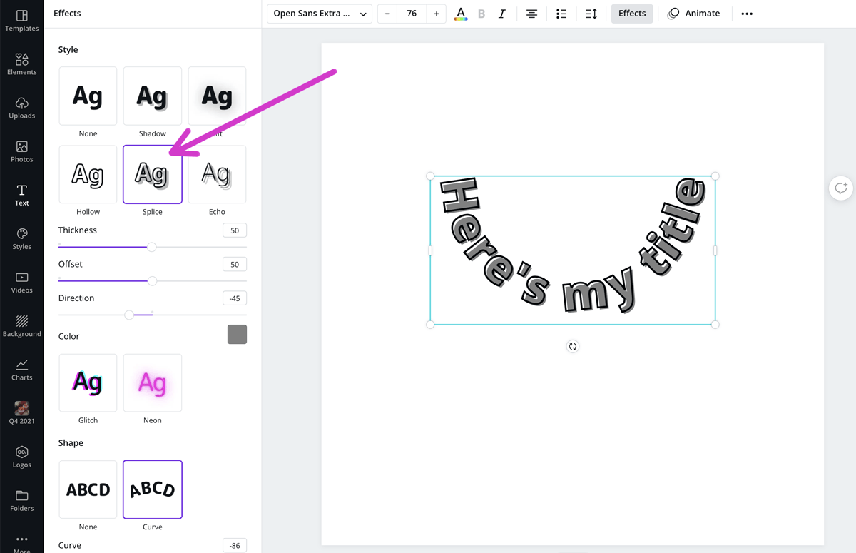Open the Photos sidebar tab
This screenshot has width=856, height=553.
21,151
